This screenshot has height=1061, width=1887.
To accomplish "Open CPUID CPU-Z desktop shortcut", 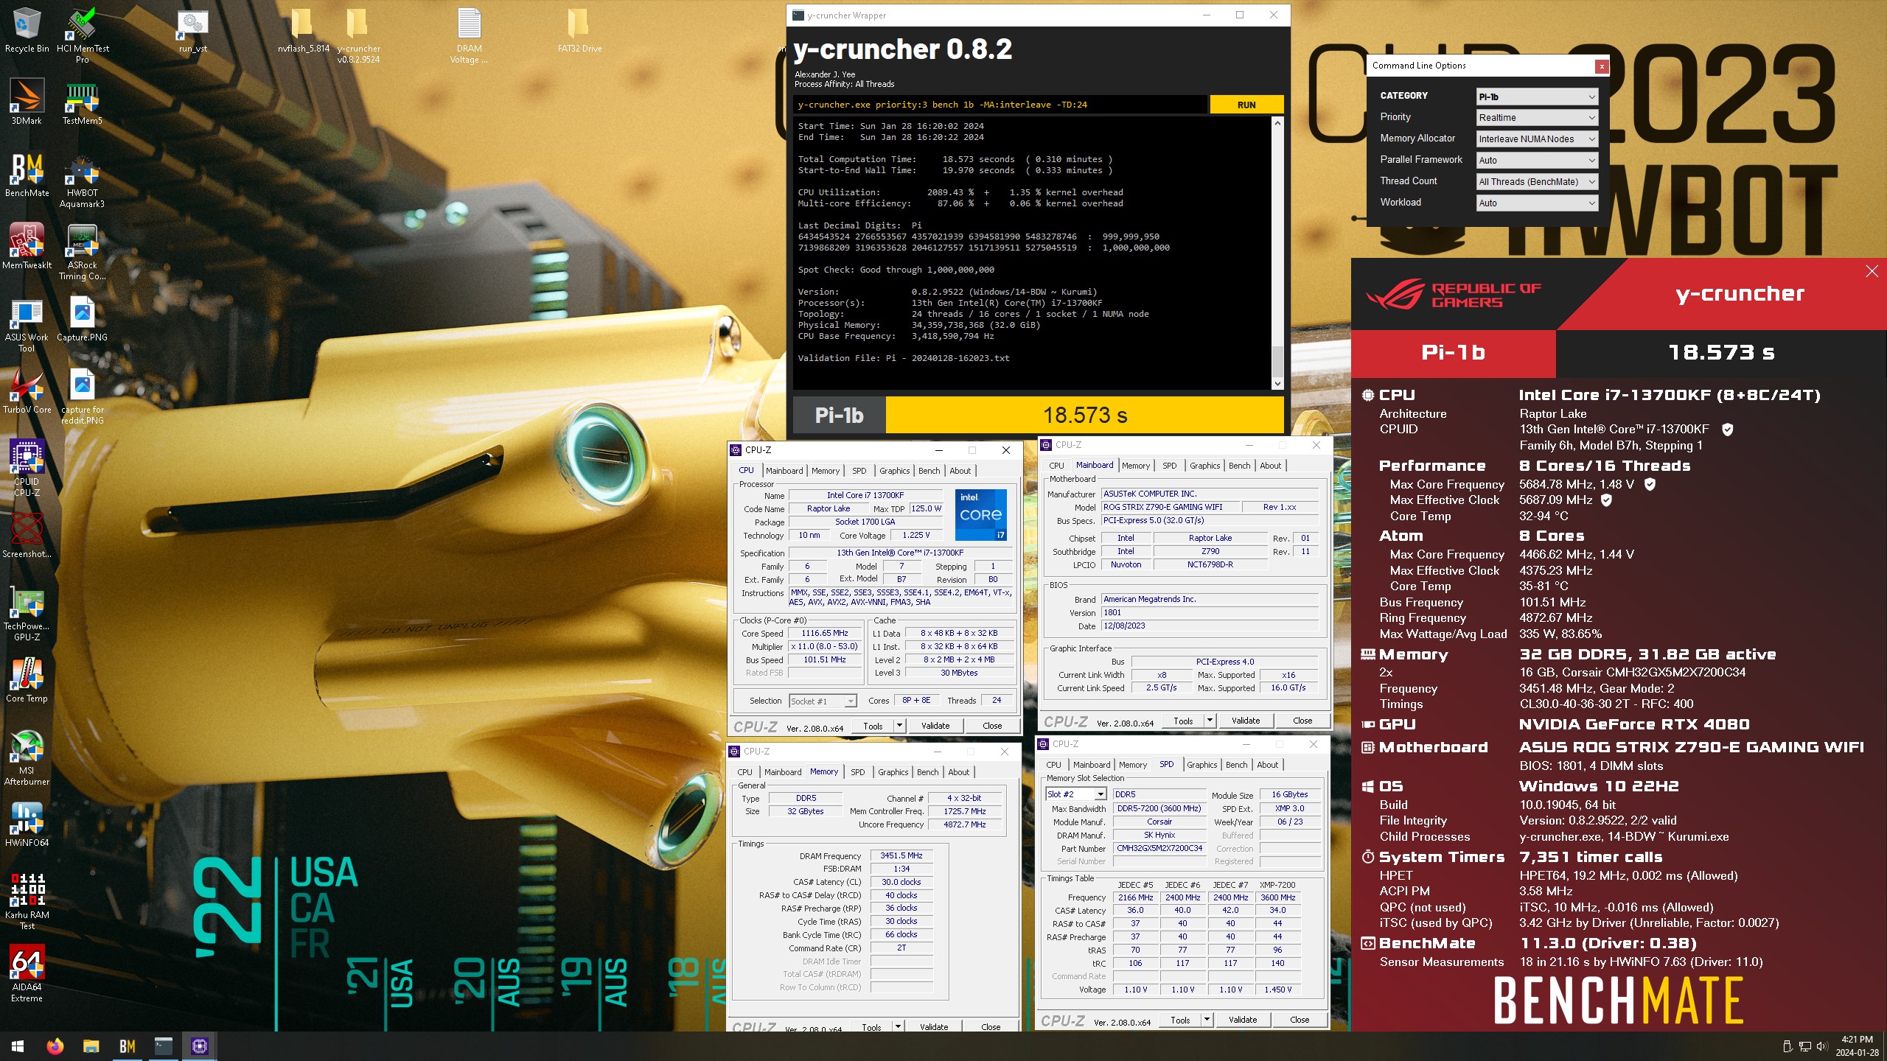I will pos(27,468).
